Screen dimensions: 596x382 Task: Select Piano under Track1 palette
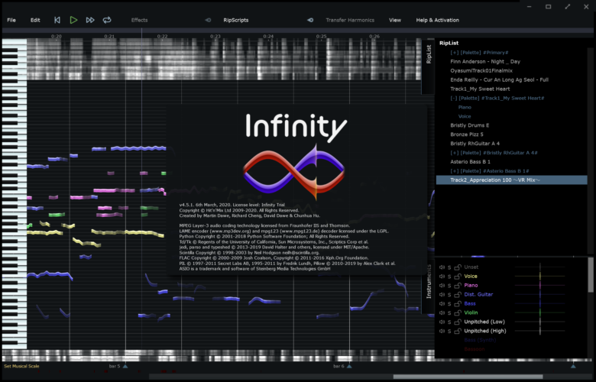coord(465,107)
